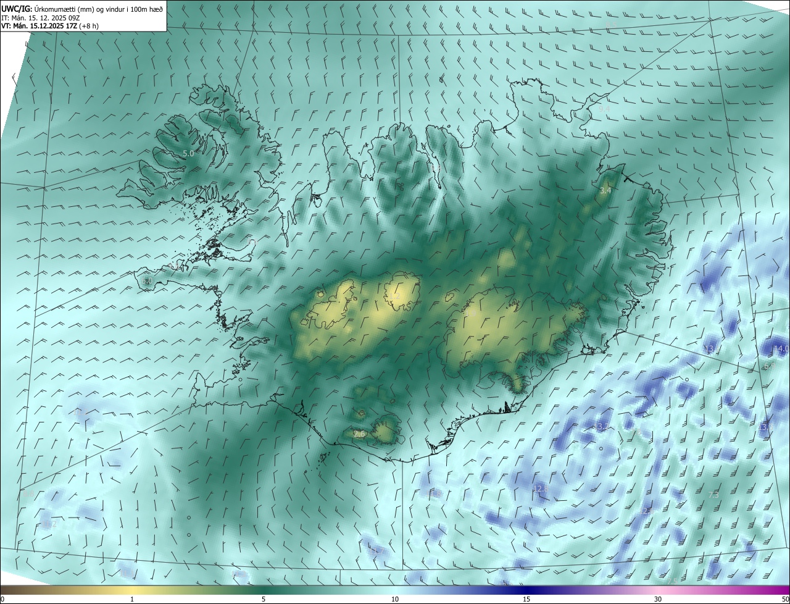Click the 50 tick on the color scale
The image size is (790, 604).
coord(785,599)
